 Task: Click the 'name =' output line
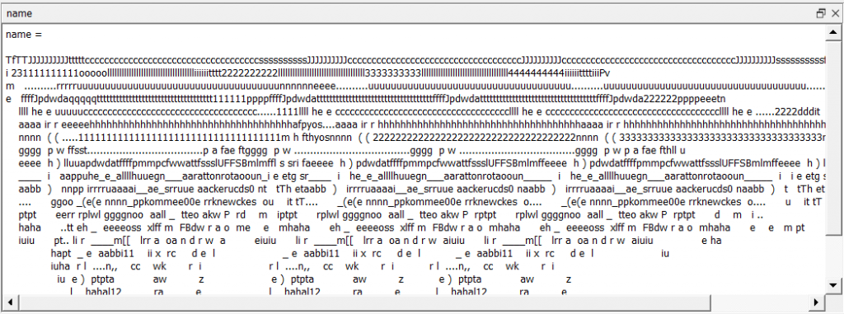pyautogui.click(x=24, y=35)
